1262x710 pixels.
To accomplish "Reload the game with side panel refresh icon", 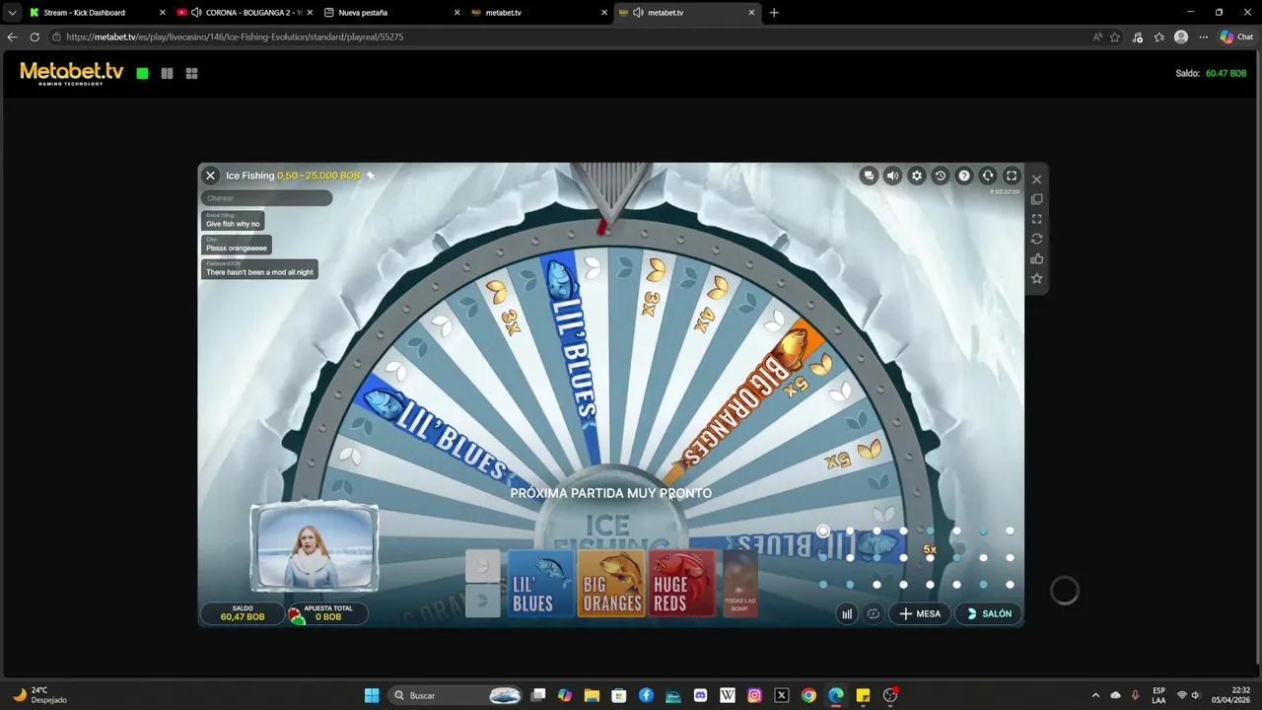I will [1036, 239].
